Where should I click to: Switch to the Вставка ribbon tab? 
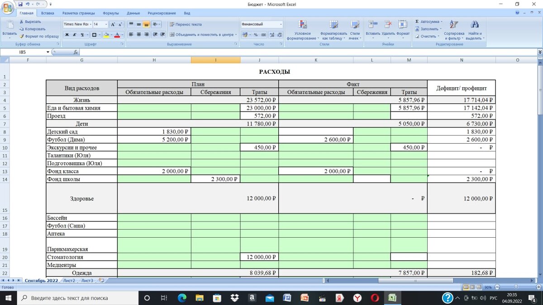48,14
